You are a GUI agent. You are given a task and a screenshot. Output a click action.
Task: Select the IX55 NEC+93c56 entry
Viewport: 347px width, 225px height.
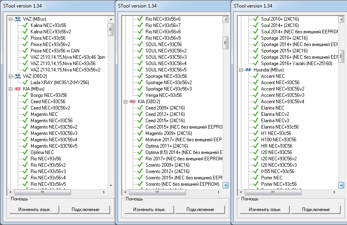pos(277,171)
